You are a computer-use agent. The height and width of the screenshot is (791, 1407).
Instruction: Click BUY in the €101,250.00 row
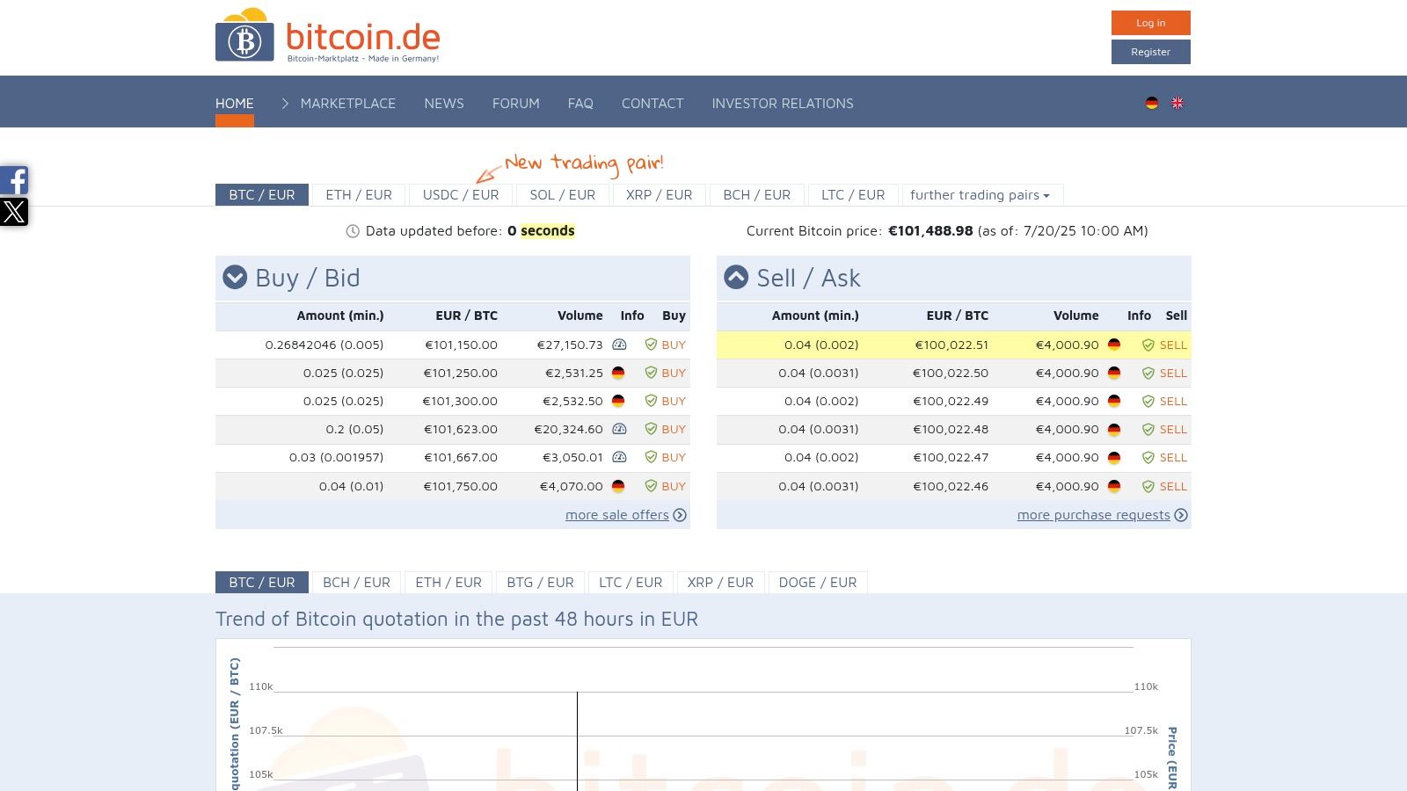(x=674, y=373)
